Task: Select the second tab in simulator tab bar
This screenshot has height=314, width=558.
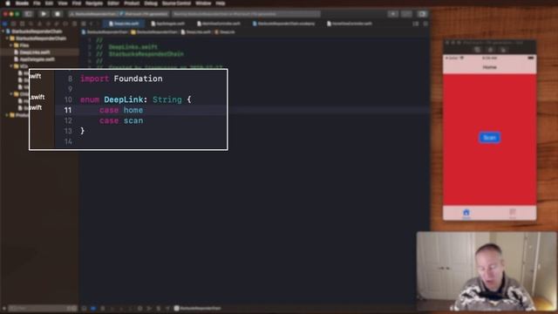Action: pyautogui.click(x=513, y=213)
